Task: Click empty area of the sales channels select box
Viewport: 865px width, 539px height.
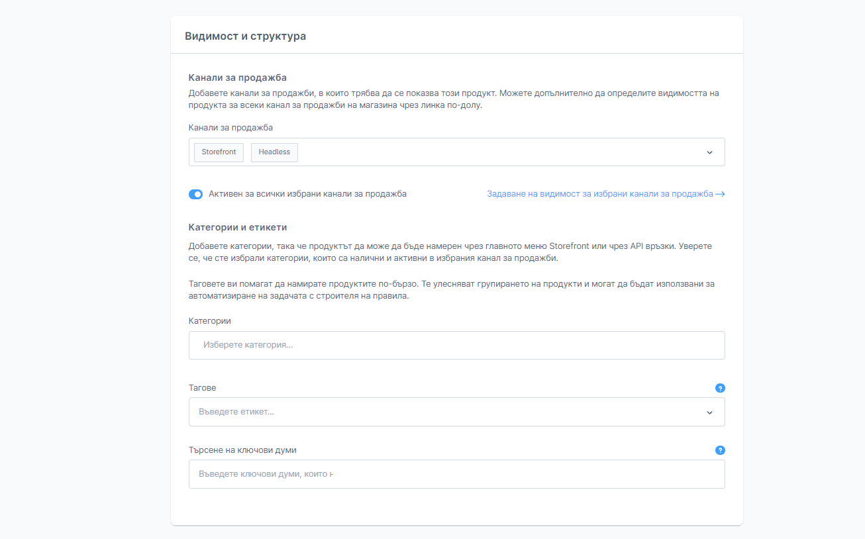Action: (x=497, y=152)
